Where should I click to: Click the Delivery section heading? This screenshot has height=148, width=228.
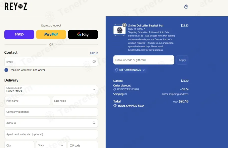click(x=11, y=80)
